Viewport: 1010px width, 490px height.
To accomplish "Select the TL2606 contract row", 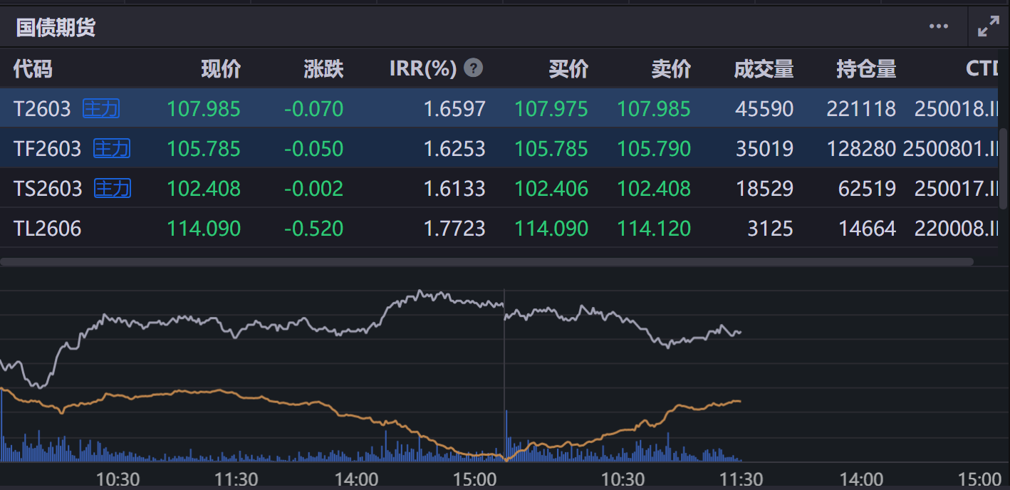I will click(x=499, y=228).
